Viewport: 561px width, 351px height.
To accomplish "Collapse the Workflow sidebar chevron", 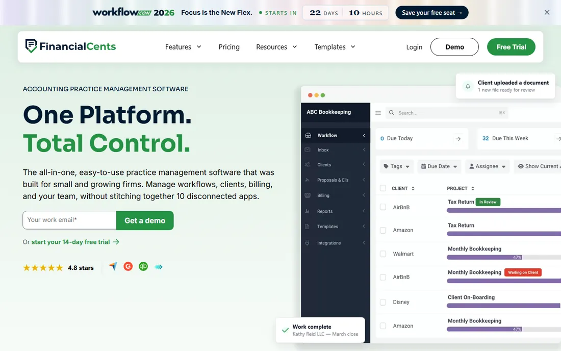I will [364, 136].
